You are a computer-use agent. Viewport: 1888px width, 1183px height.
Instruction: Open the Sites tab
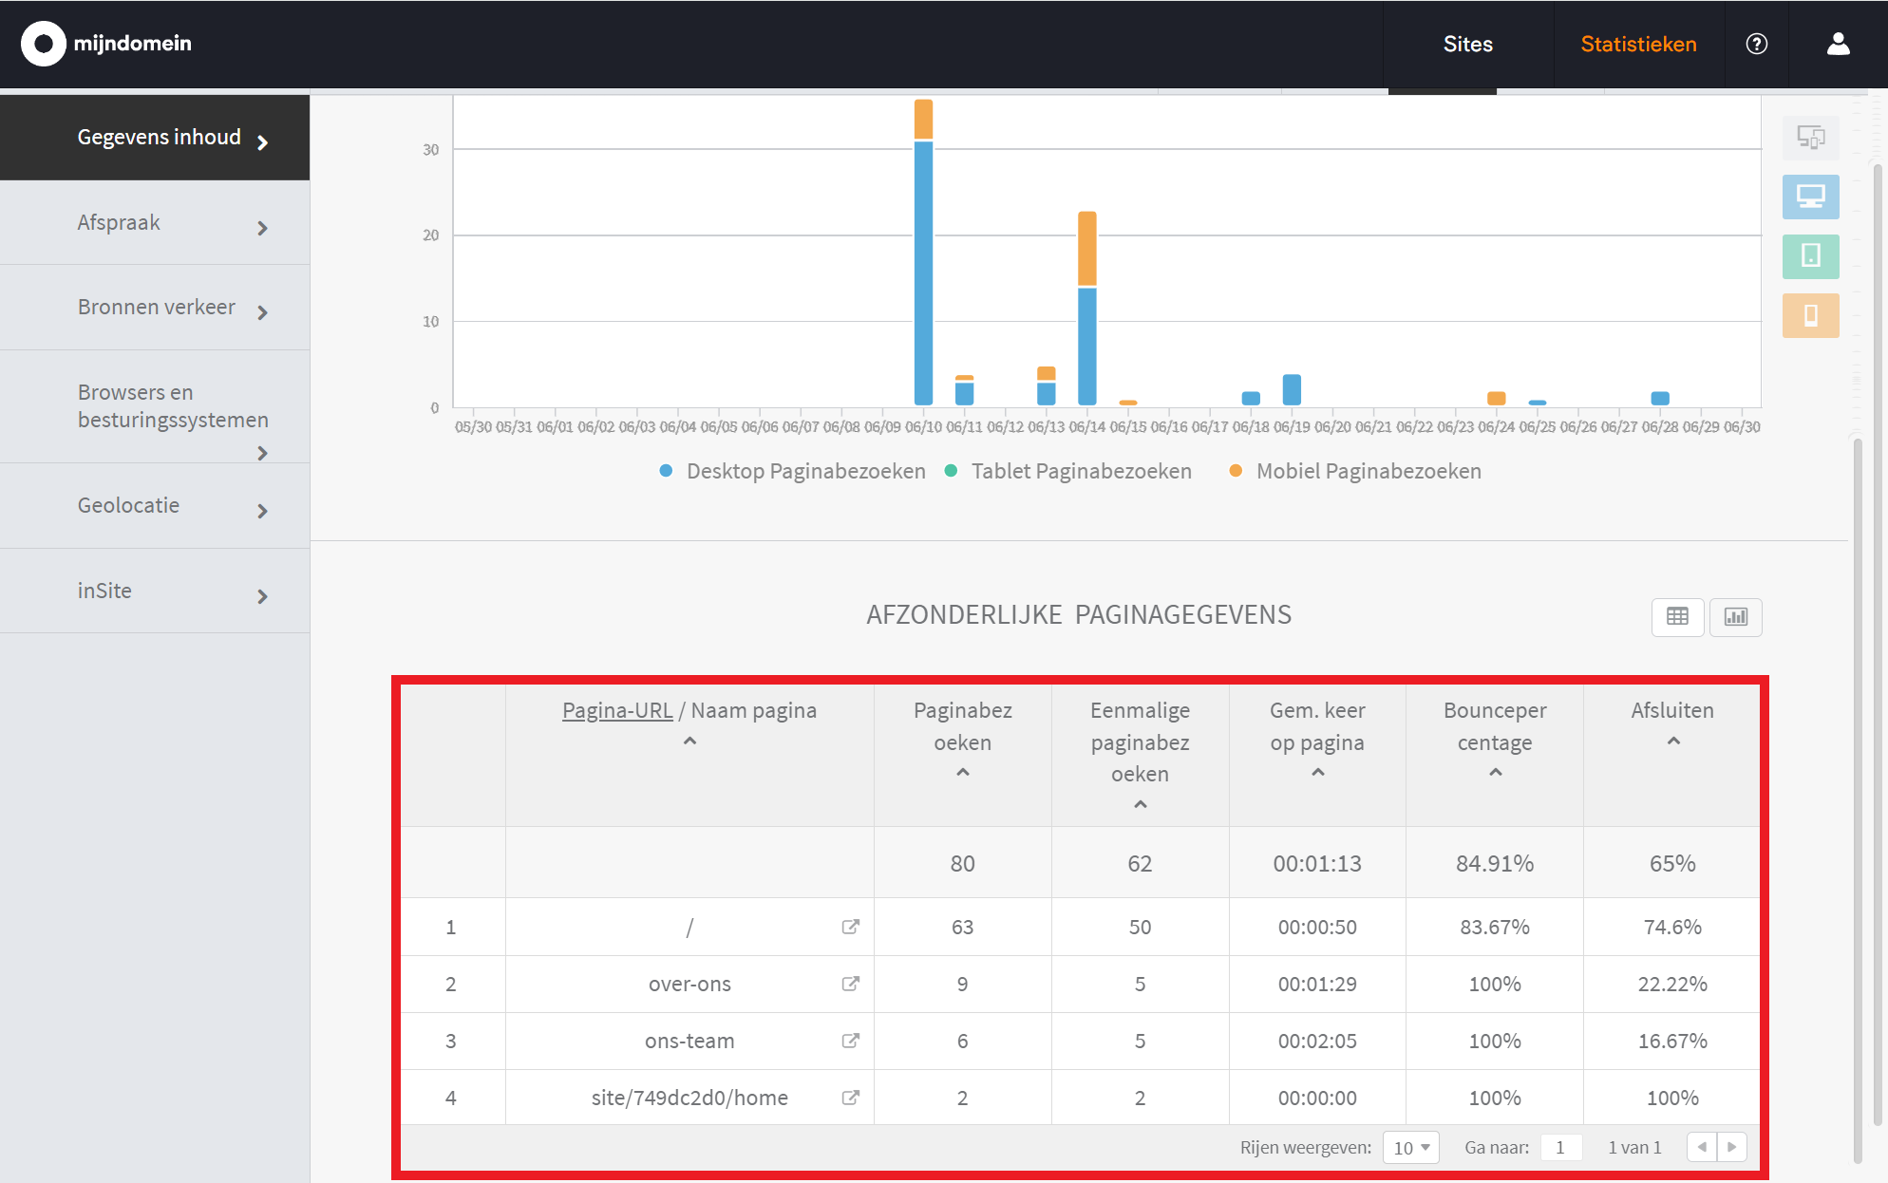click(1467, 45)
